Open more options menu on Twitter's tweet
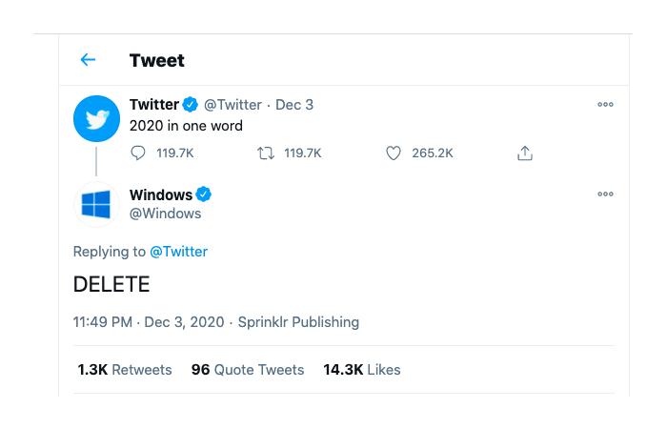 [605, 104]
